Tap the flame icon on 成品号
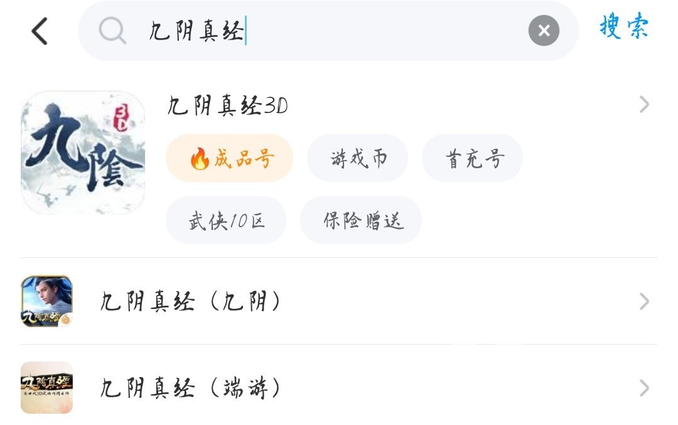678x425 pixels. pyautogui.click(x=199, y=159)
